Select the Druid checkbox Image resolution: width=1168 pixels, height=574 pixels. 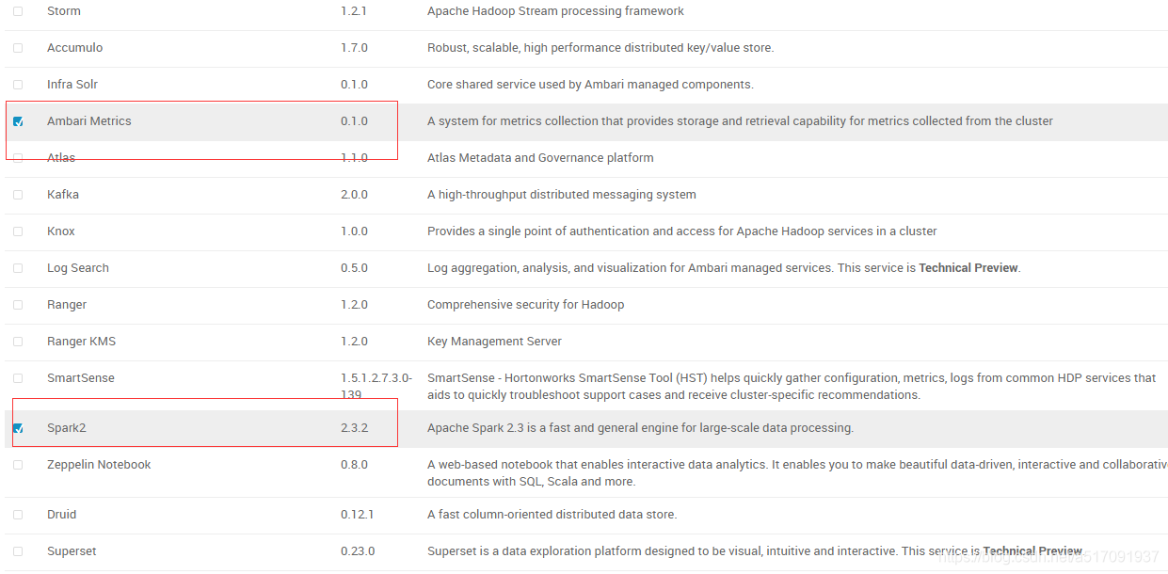(18, 515)
